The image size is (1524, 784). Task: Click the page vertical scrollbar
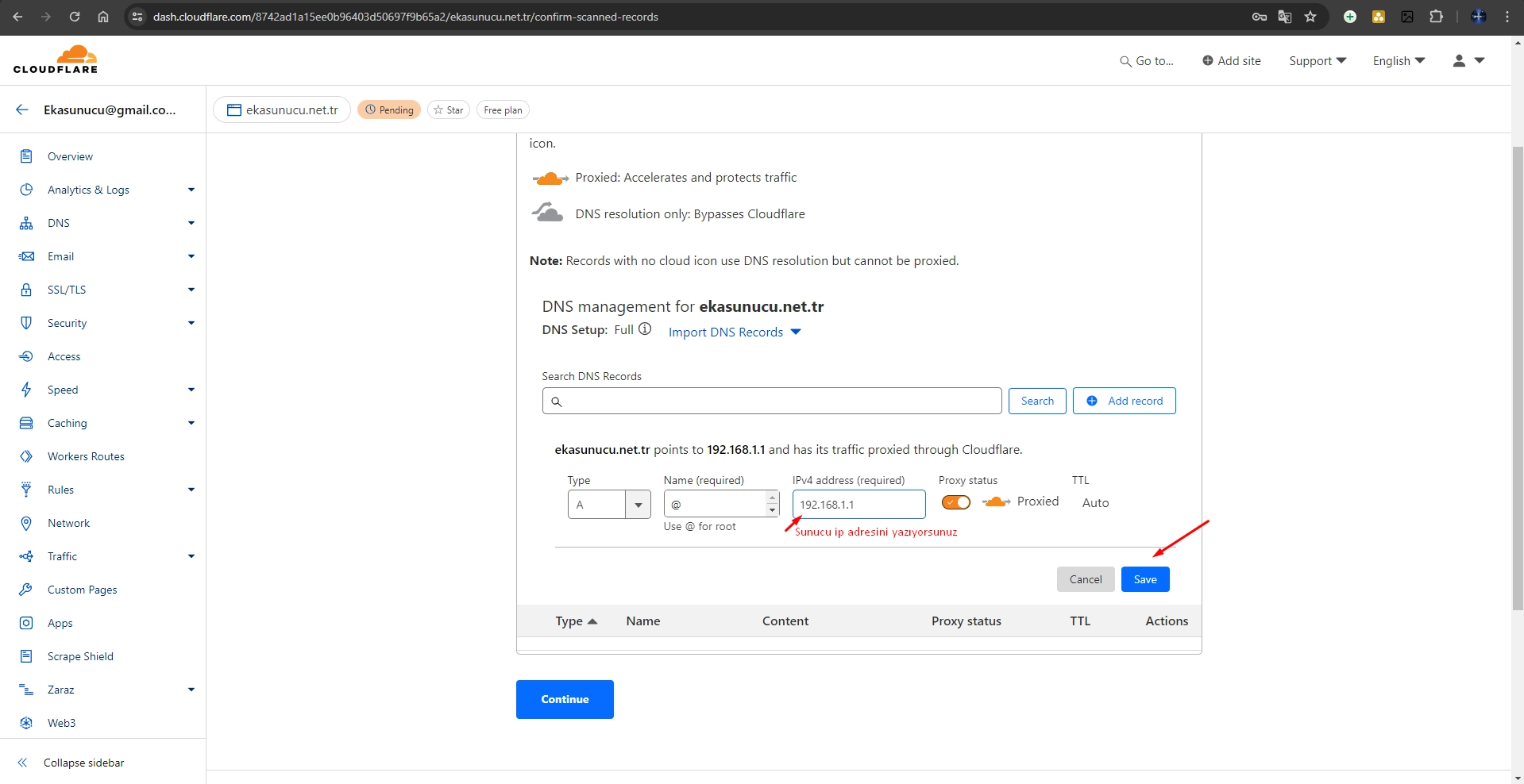pos(1518,379)
